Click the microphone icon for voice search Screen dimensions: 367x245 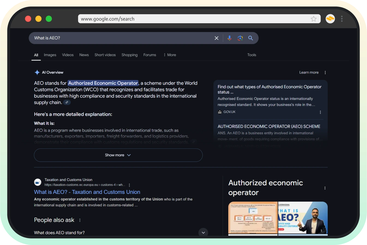(229, 38)
